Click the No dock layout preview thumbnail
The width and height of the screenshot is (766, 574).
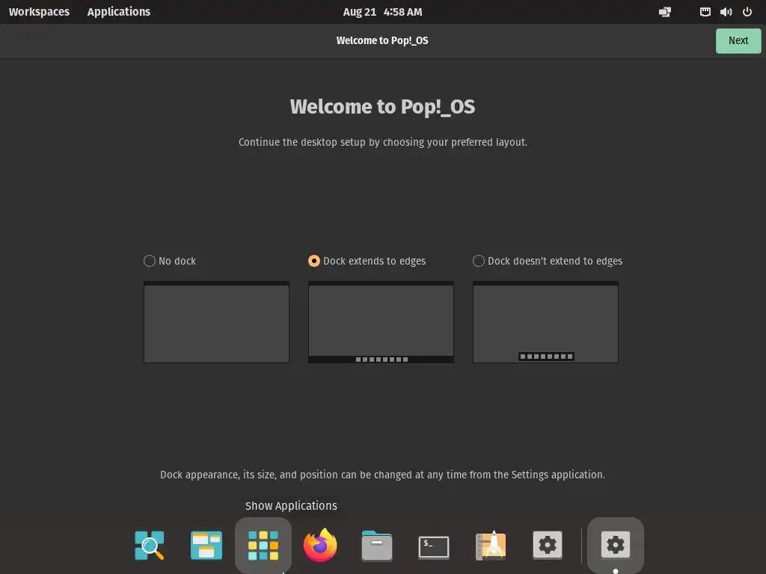tap(216, 322)
